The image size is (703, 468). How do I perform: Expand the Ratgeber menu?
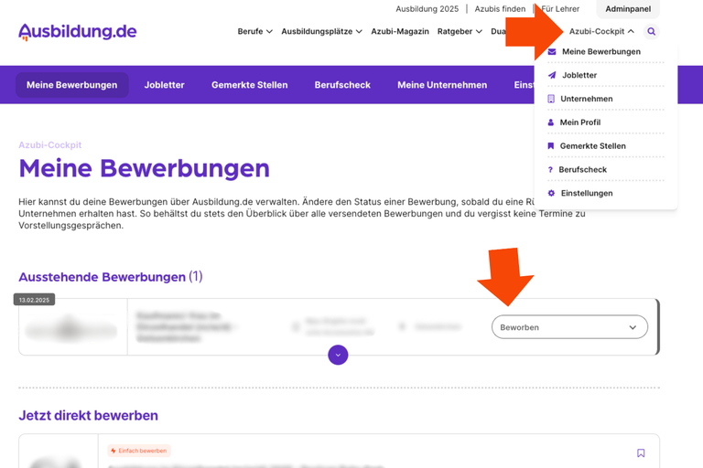[460, 31]
